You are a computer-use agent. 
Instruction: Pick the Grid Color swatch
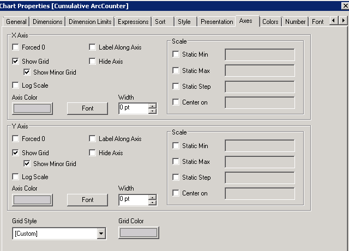click(x=139, y=233)
